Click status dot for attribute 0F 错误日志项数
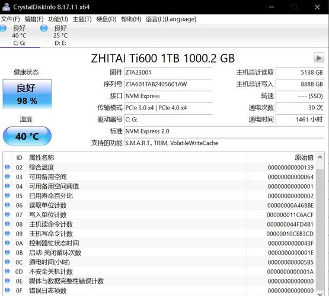The width and height of the screenshot is (329, 296). pos(7,290)
